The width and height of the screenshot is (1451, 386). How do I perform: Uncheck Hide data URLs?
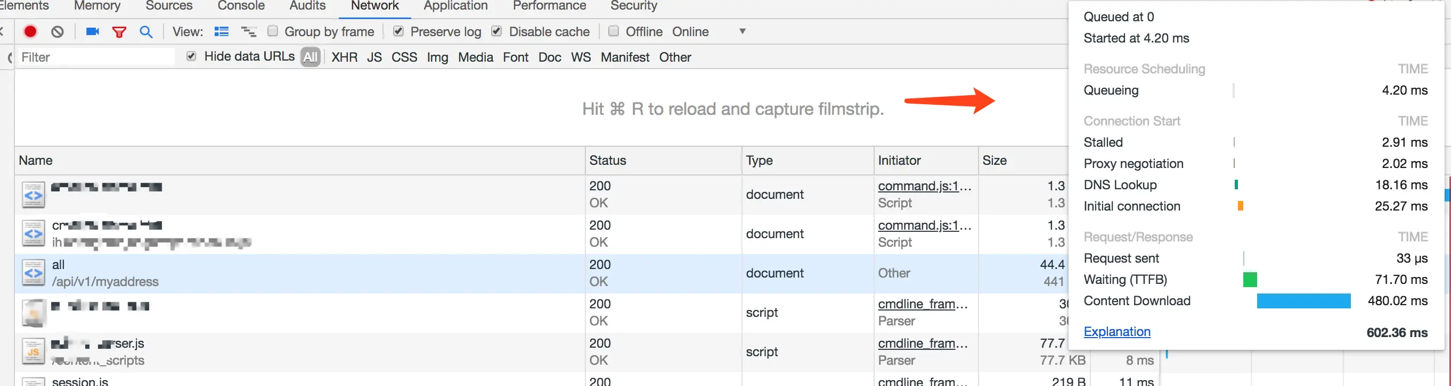point(192,56)
